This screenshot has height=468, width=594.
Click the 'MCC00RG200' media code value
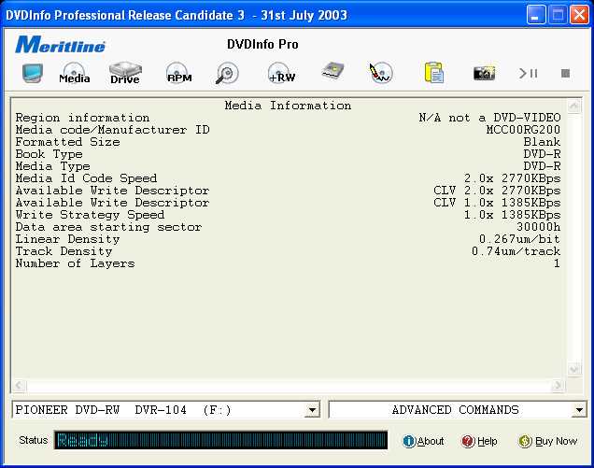(x=523, y=130)
